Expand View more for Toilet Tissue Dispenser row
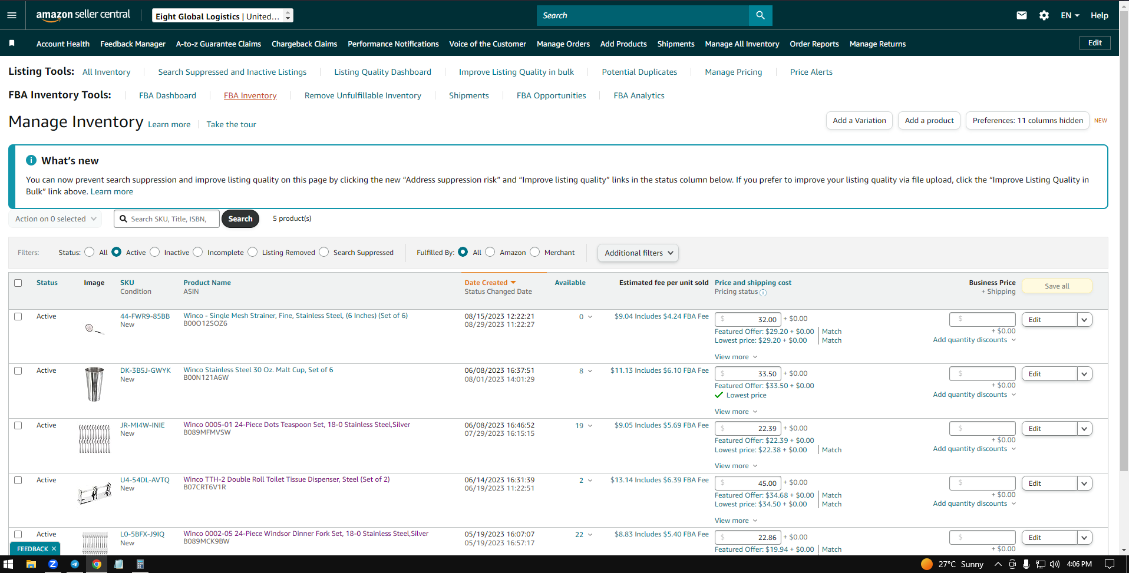 tap(736, 521)
